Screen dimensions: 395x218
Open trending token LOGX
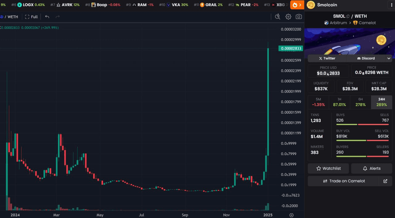pos(28,5)
